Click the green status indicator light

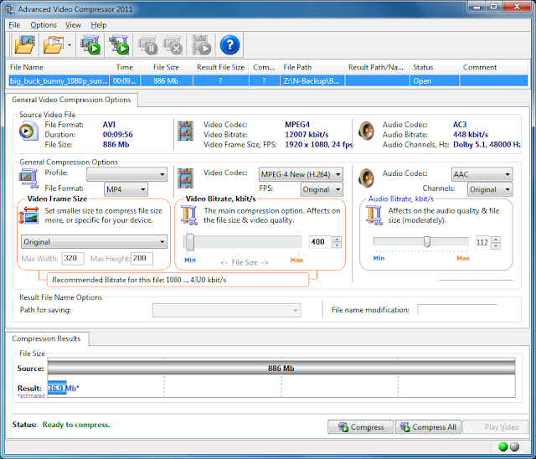(x=503, y=446)
